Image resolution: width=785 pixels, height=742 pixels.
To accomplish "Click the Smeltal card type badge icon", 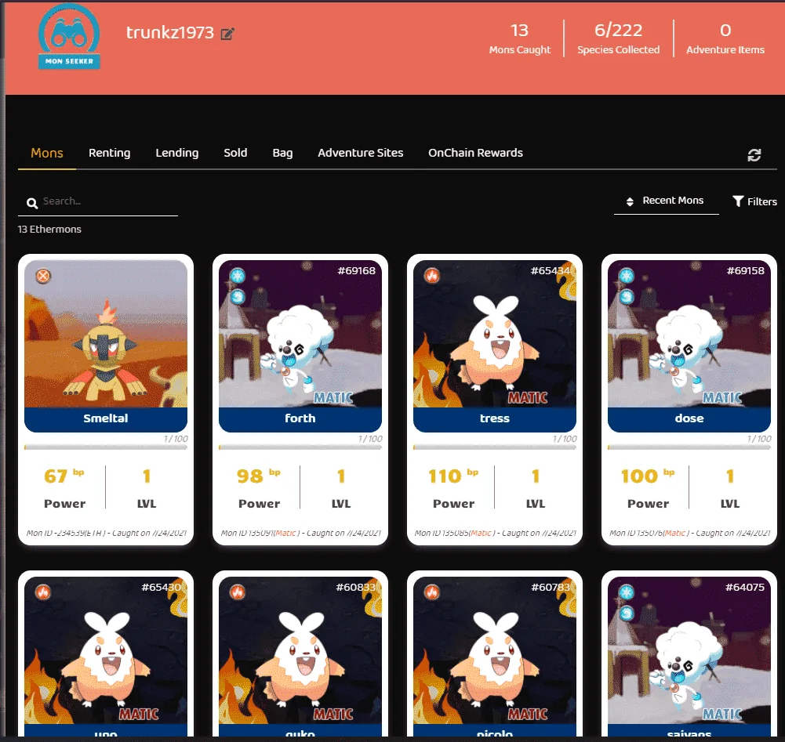I will [x=43, y=276].
